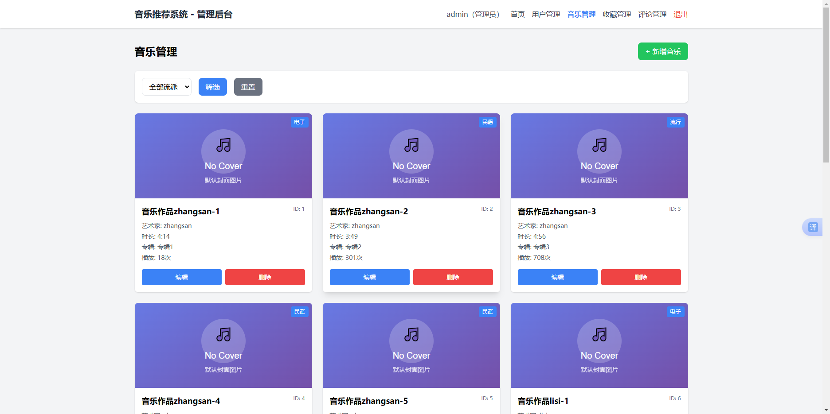
Task: Click the text 播放: 301次
Action: (346, 258)
